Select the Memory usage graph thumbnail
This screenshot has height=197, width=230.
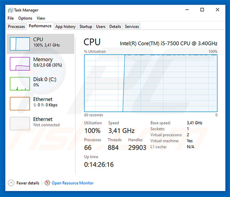[20, 63]
